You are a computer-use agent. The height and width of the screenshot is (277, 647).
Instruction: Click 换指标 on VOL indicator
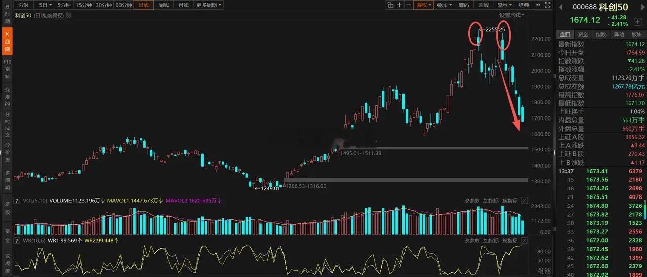coord(510,201)
